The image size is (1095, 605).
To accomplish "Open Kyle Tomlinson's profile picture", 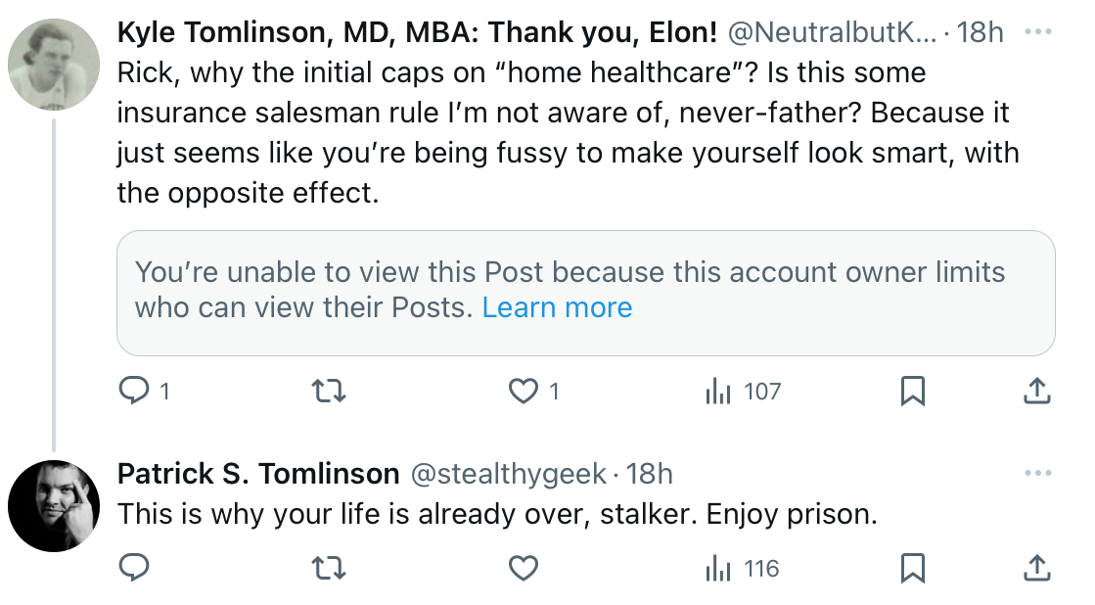I will [x=54, y=65].
